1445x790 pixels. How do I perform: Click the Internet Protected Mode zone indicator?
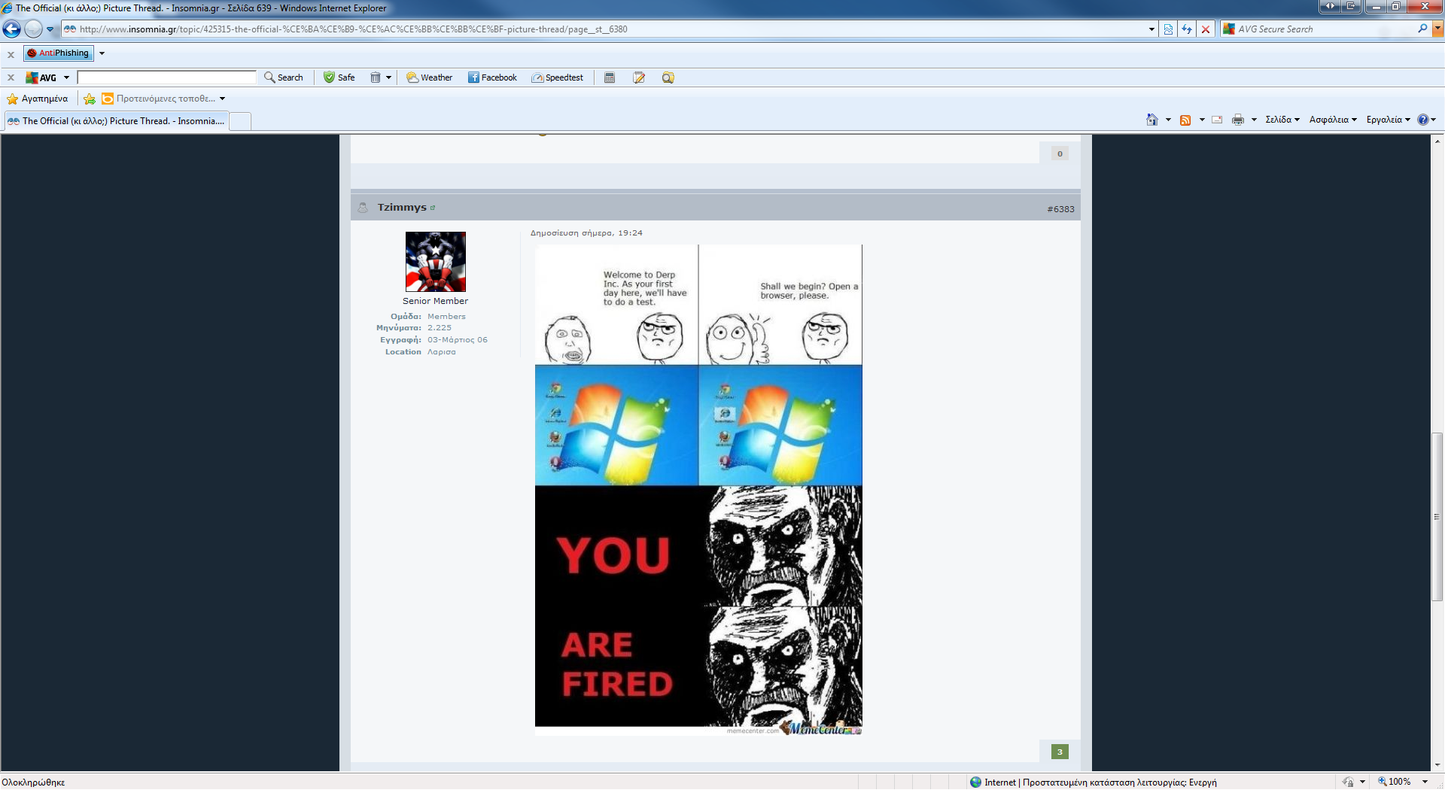coord(1093,782)
